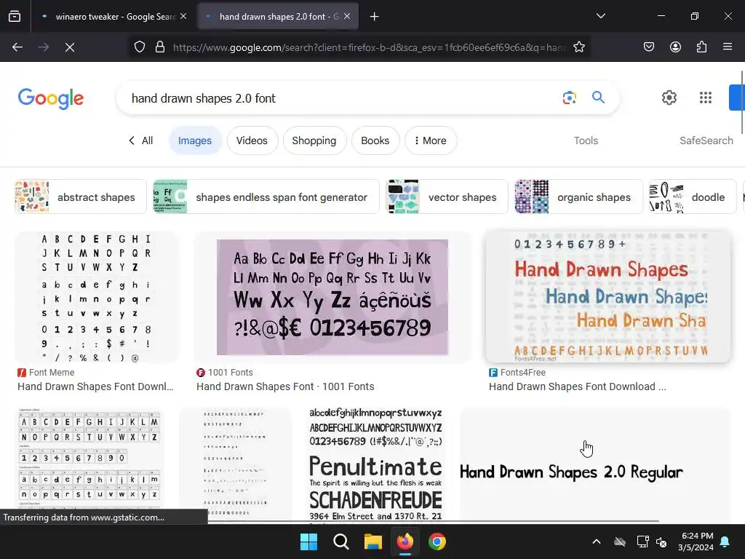The height and width of the screenshot is (559, 745).
Task: Switch to Shopping results
Action: pos(314,140)
